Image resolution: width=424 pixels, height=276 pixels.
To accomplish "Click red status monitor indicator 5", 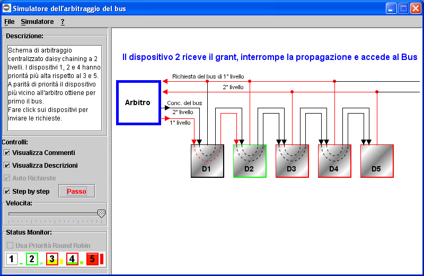I will (92, 259).
